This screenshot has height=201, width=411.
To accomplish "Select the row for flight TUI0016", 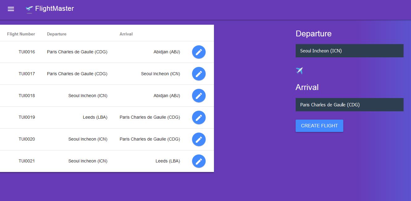I will point(93,52).
